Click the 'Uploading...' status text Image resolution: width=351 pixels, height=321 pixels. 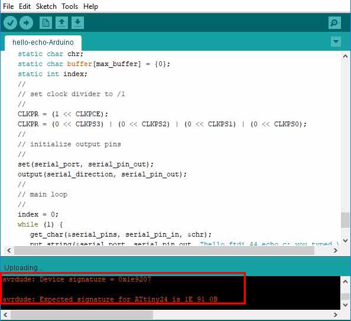tap(23, 268)
